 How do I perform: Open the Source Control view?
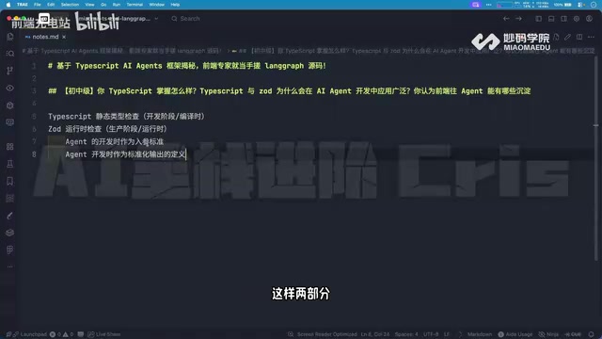[x=10, y=71]
